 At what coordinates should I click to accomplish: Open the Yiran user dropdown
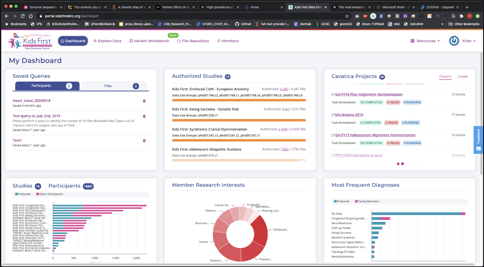click(469, 41)
